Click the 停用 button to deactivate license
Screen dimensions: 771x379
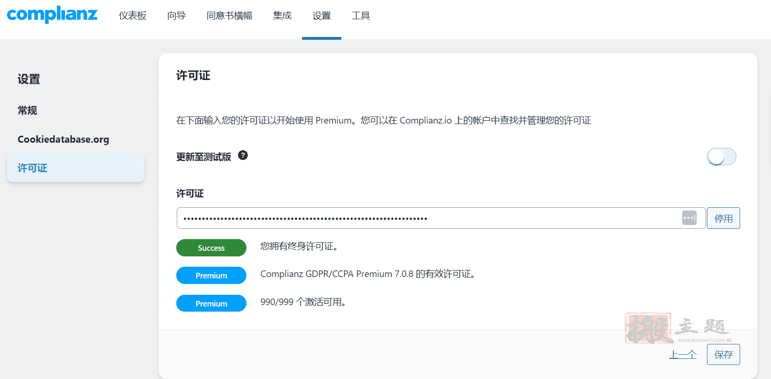(723, 218)
